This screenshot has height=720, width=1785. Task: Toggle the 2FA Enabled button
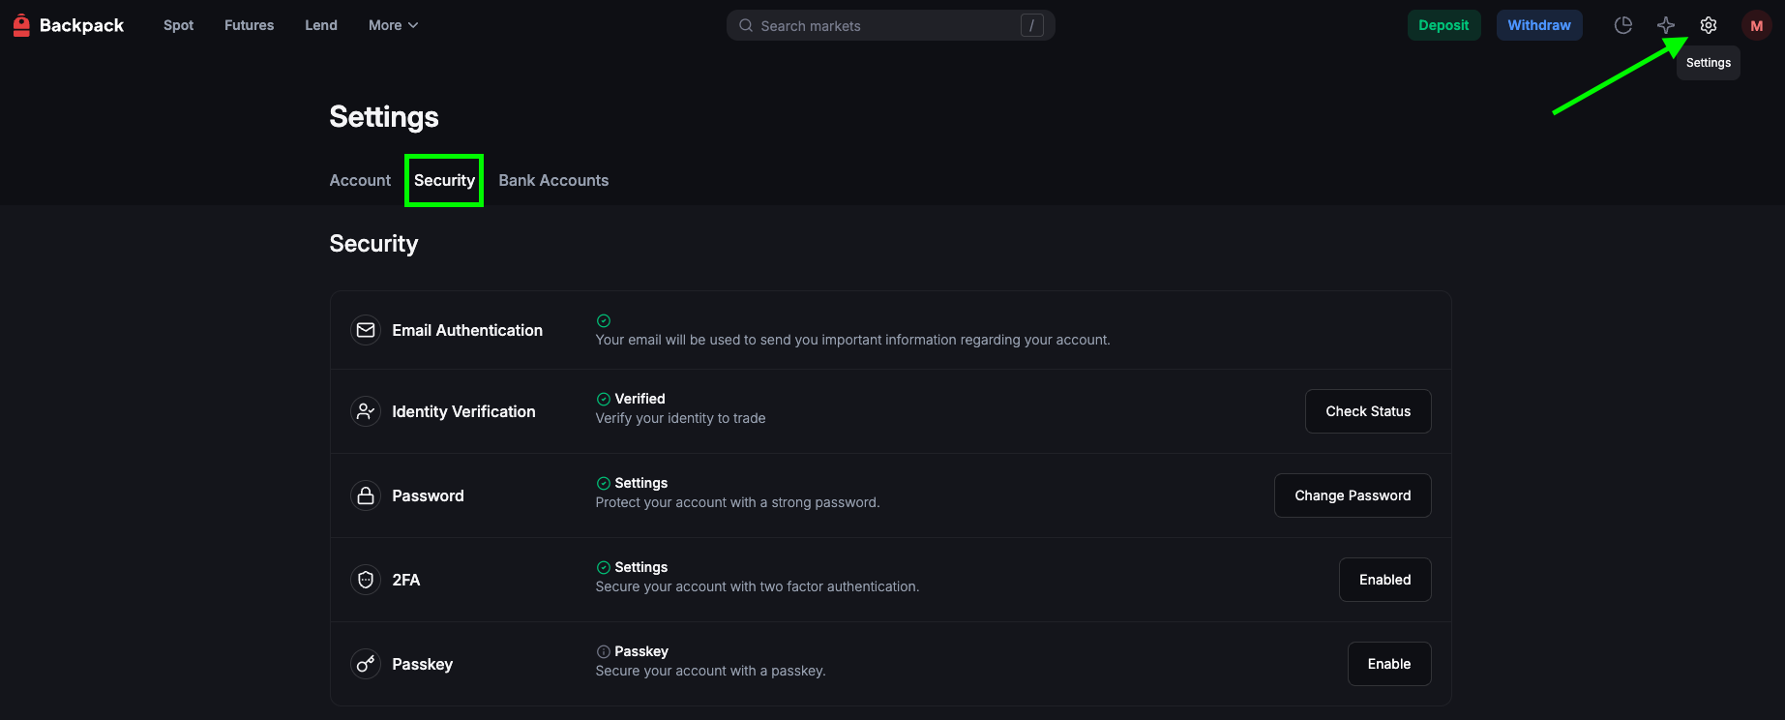pos(1384,580)
